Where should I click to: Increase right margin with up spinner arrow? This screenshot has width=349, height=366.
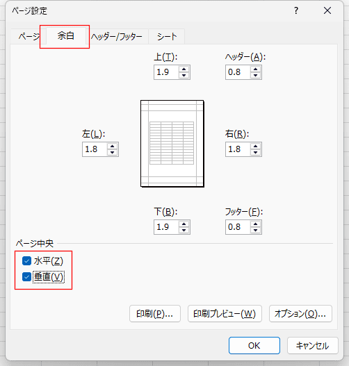coord(255,146)
